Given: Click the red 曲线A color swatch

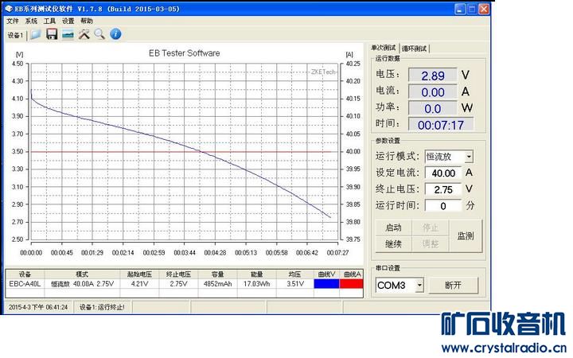Looking at the screenshot, I should pyautogui.click(x=350, y=282).
